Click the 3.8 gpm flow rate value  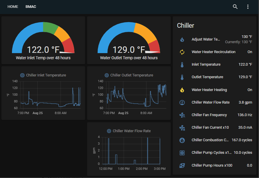click(245, 102)
